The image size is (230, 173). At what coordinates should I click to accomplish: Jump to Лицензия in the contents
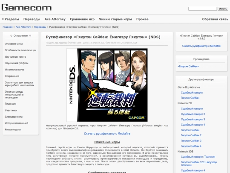(10, 104)
